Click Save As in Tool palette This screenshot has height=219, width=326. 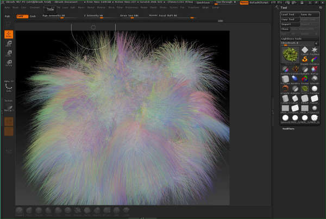[x=309, y=14]
